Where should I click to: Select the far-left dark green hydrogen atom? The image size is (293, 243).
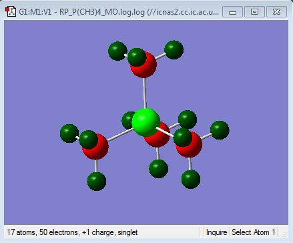pos(69,134)
